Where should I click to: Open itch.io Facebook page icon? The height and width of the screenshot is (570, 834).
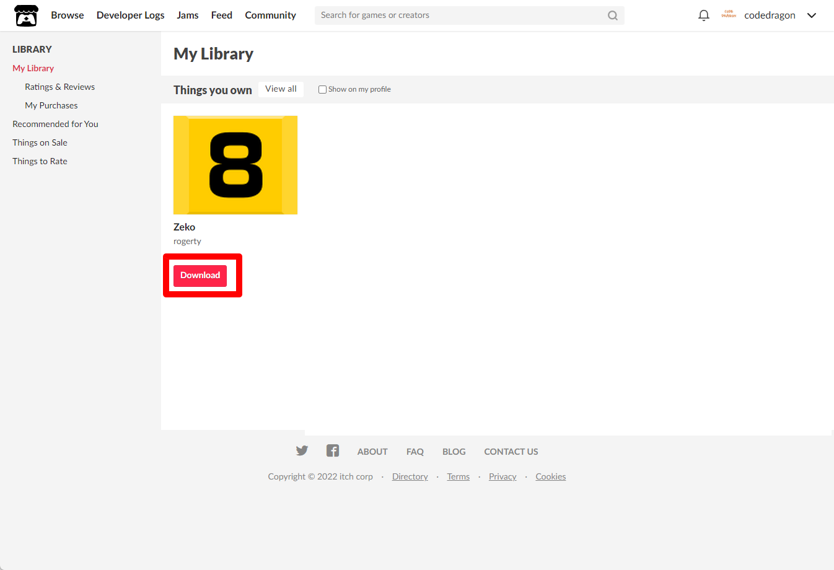[333, 450]
